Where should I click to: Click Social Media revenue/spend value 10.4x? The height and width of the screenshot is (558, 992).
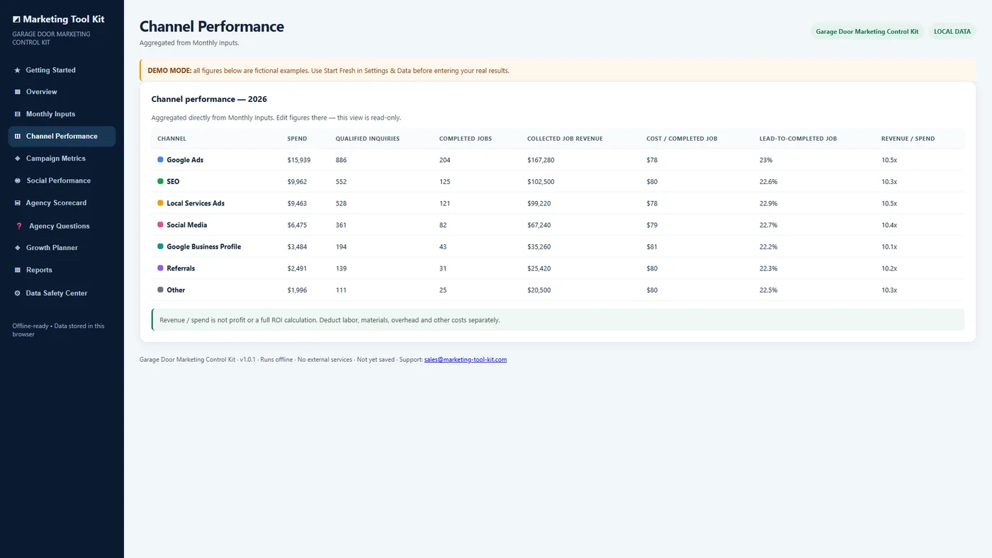pos(890,225)
